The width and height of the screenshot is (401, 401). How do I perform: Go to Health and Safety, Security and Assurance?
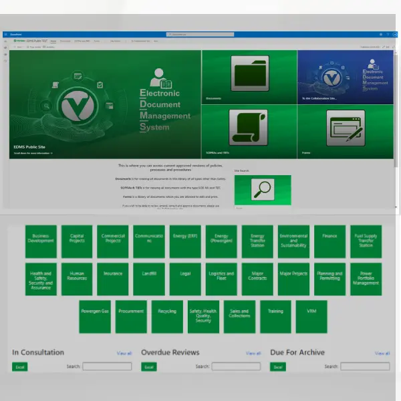tap(41, 279)
